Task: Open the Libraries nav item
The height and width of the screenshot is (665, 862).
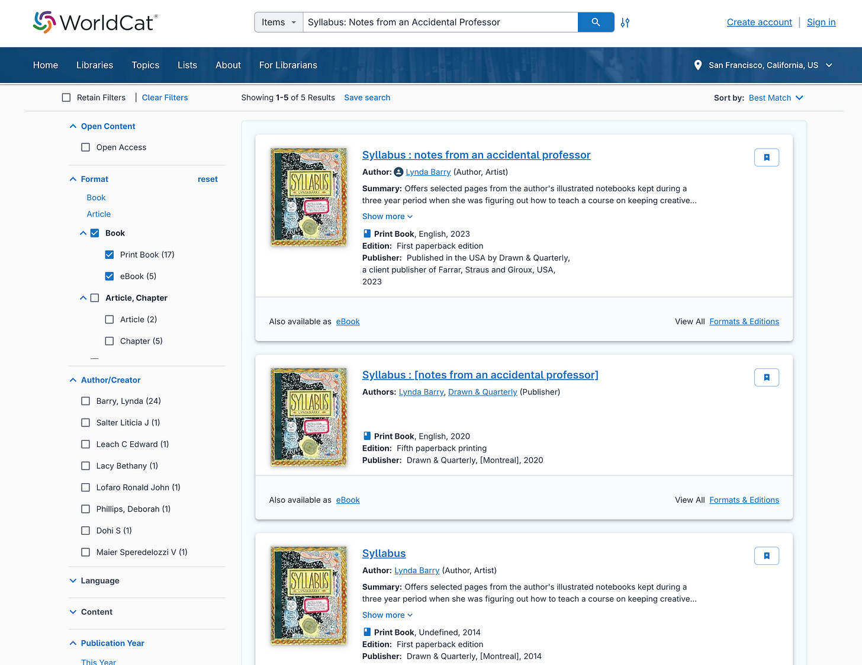Action: coord(95,65)
